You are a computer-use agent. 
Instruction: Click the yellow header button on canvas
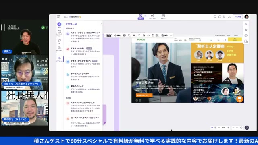pyautogui.click(x=235, y=39)
